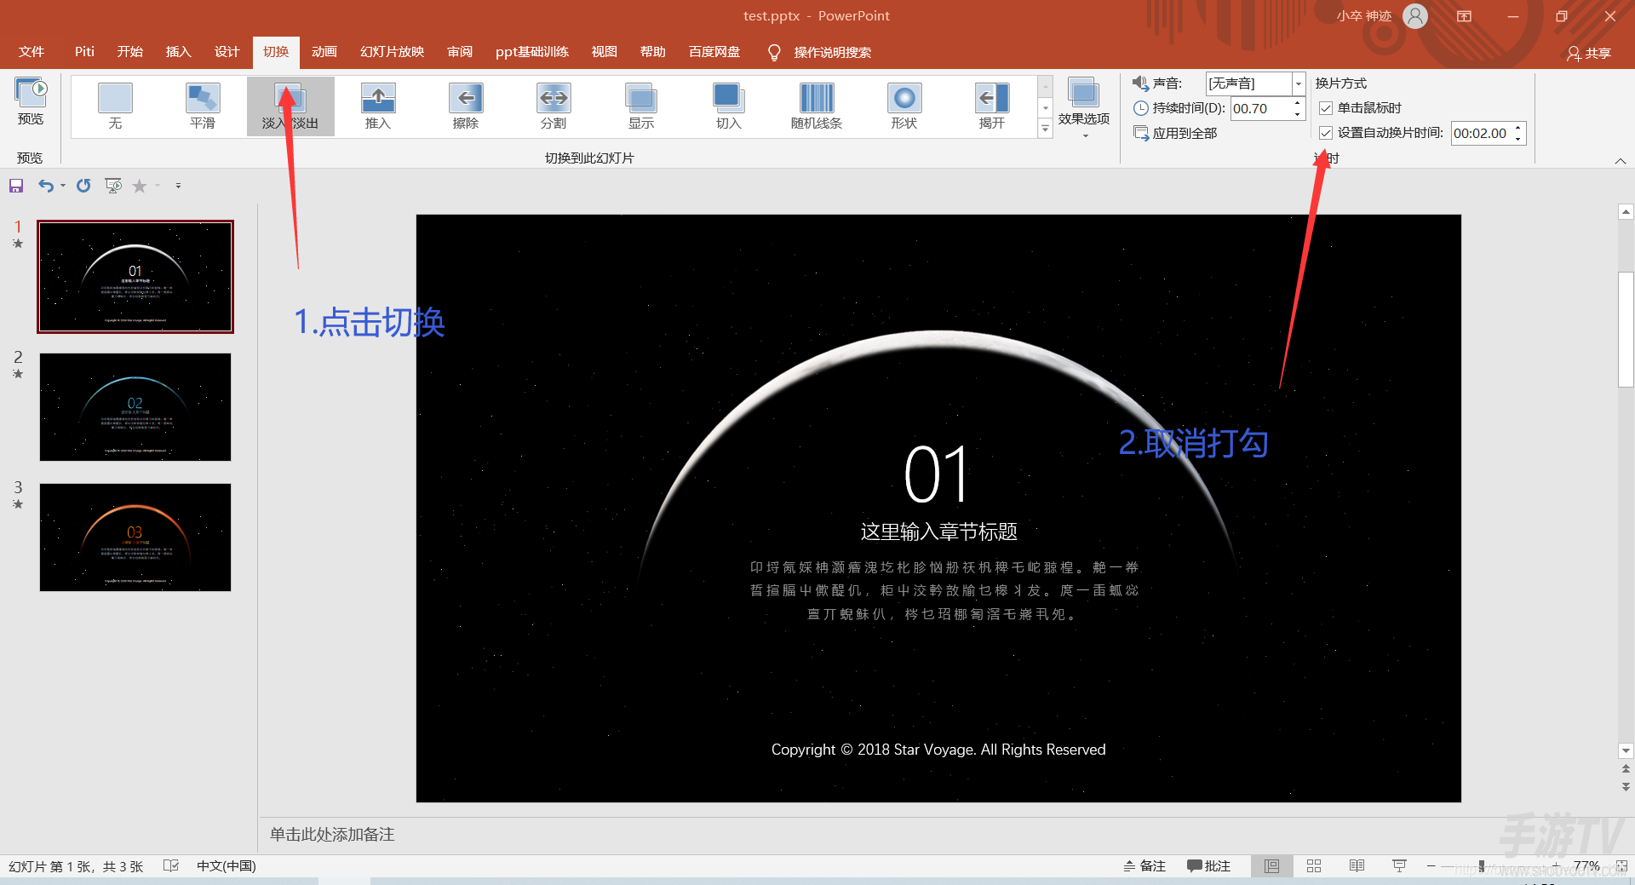The width and height of the screenshot is (1635, 885).
Task: Toggle Notes (备注) pane in status bar
Action: point(1144,865)
